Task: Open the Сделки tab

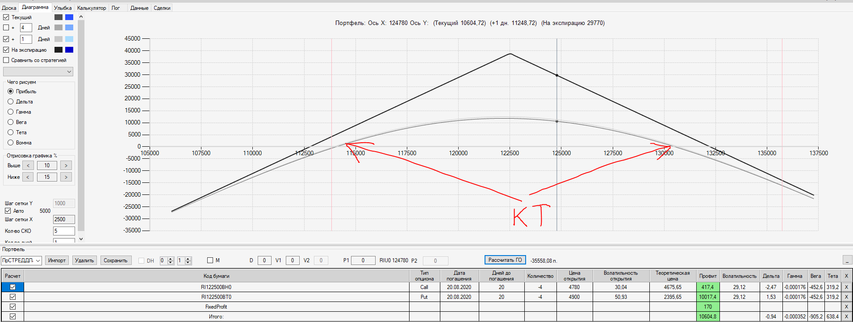Action: (162, 8)
